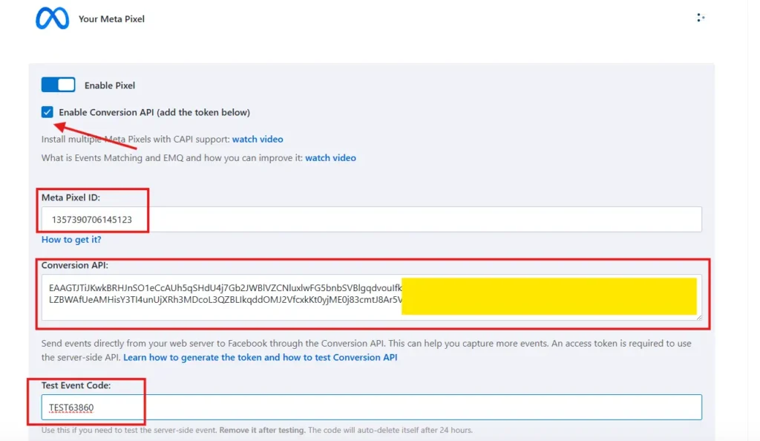Click the Test Event Code input field
The width and height of the screenshot is (760, 441).
pyautogui.click(x=371, y=407)
